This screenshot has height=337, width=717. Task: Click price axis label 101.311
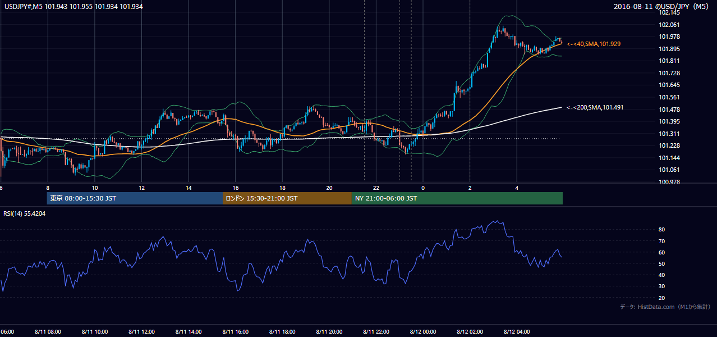(669, 134)
